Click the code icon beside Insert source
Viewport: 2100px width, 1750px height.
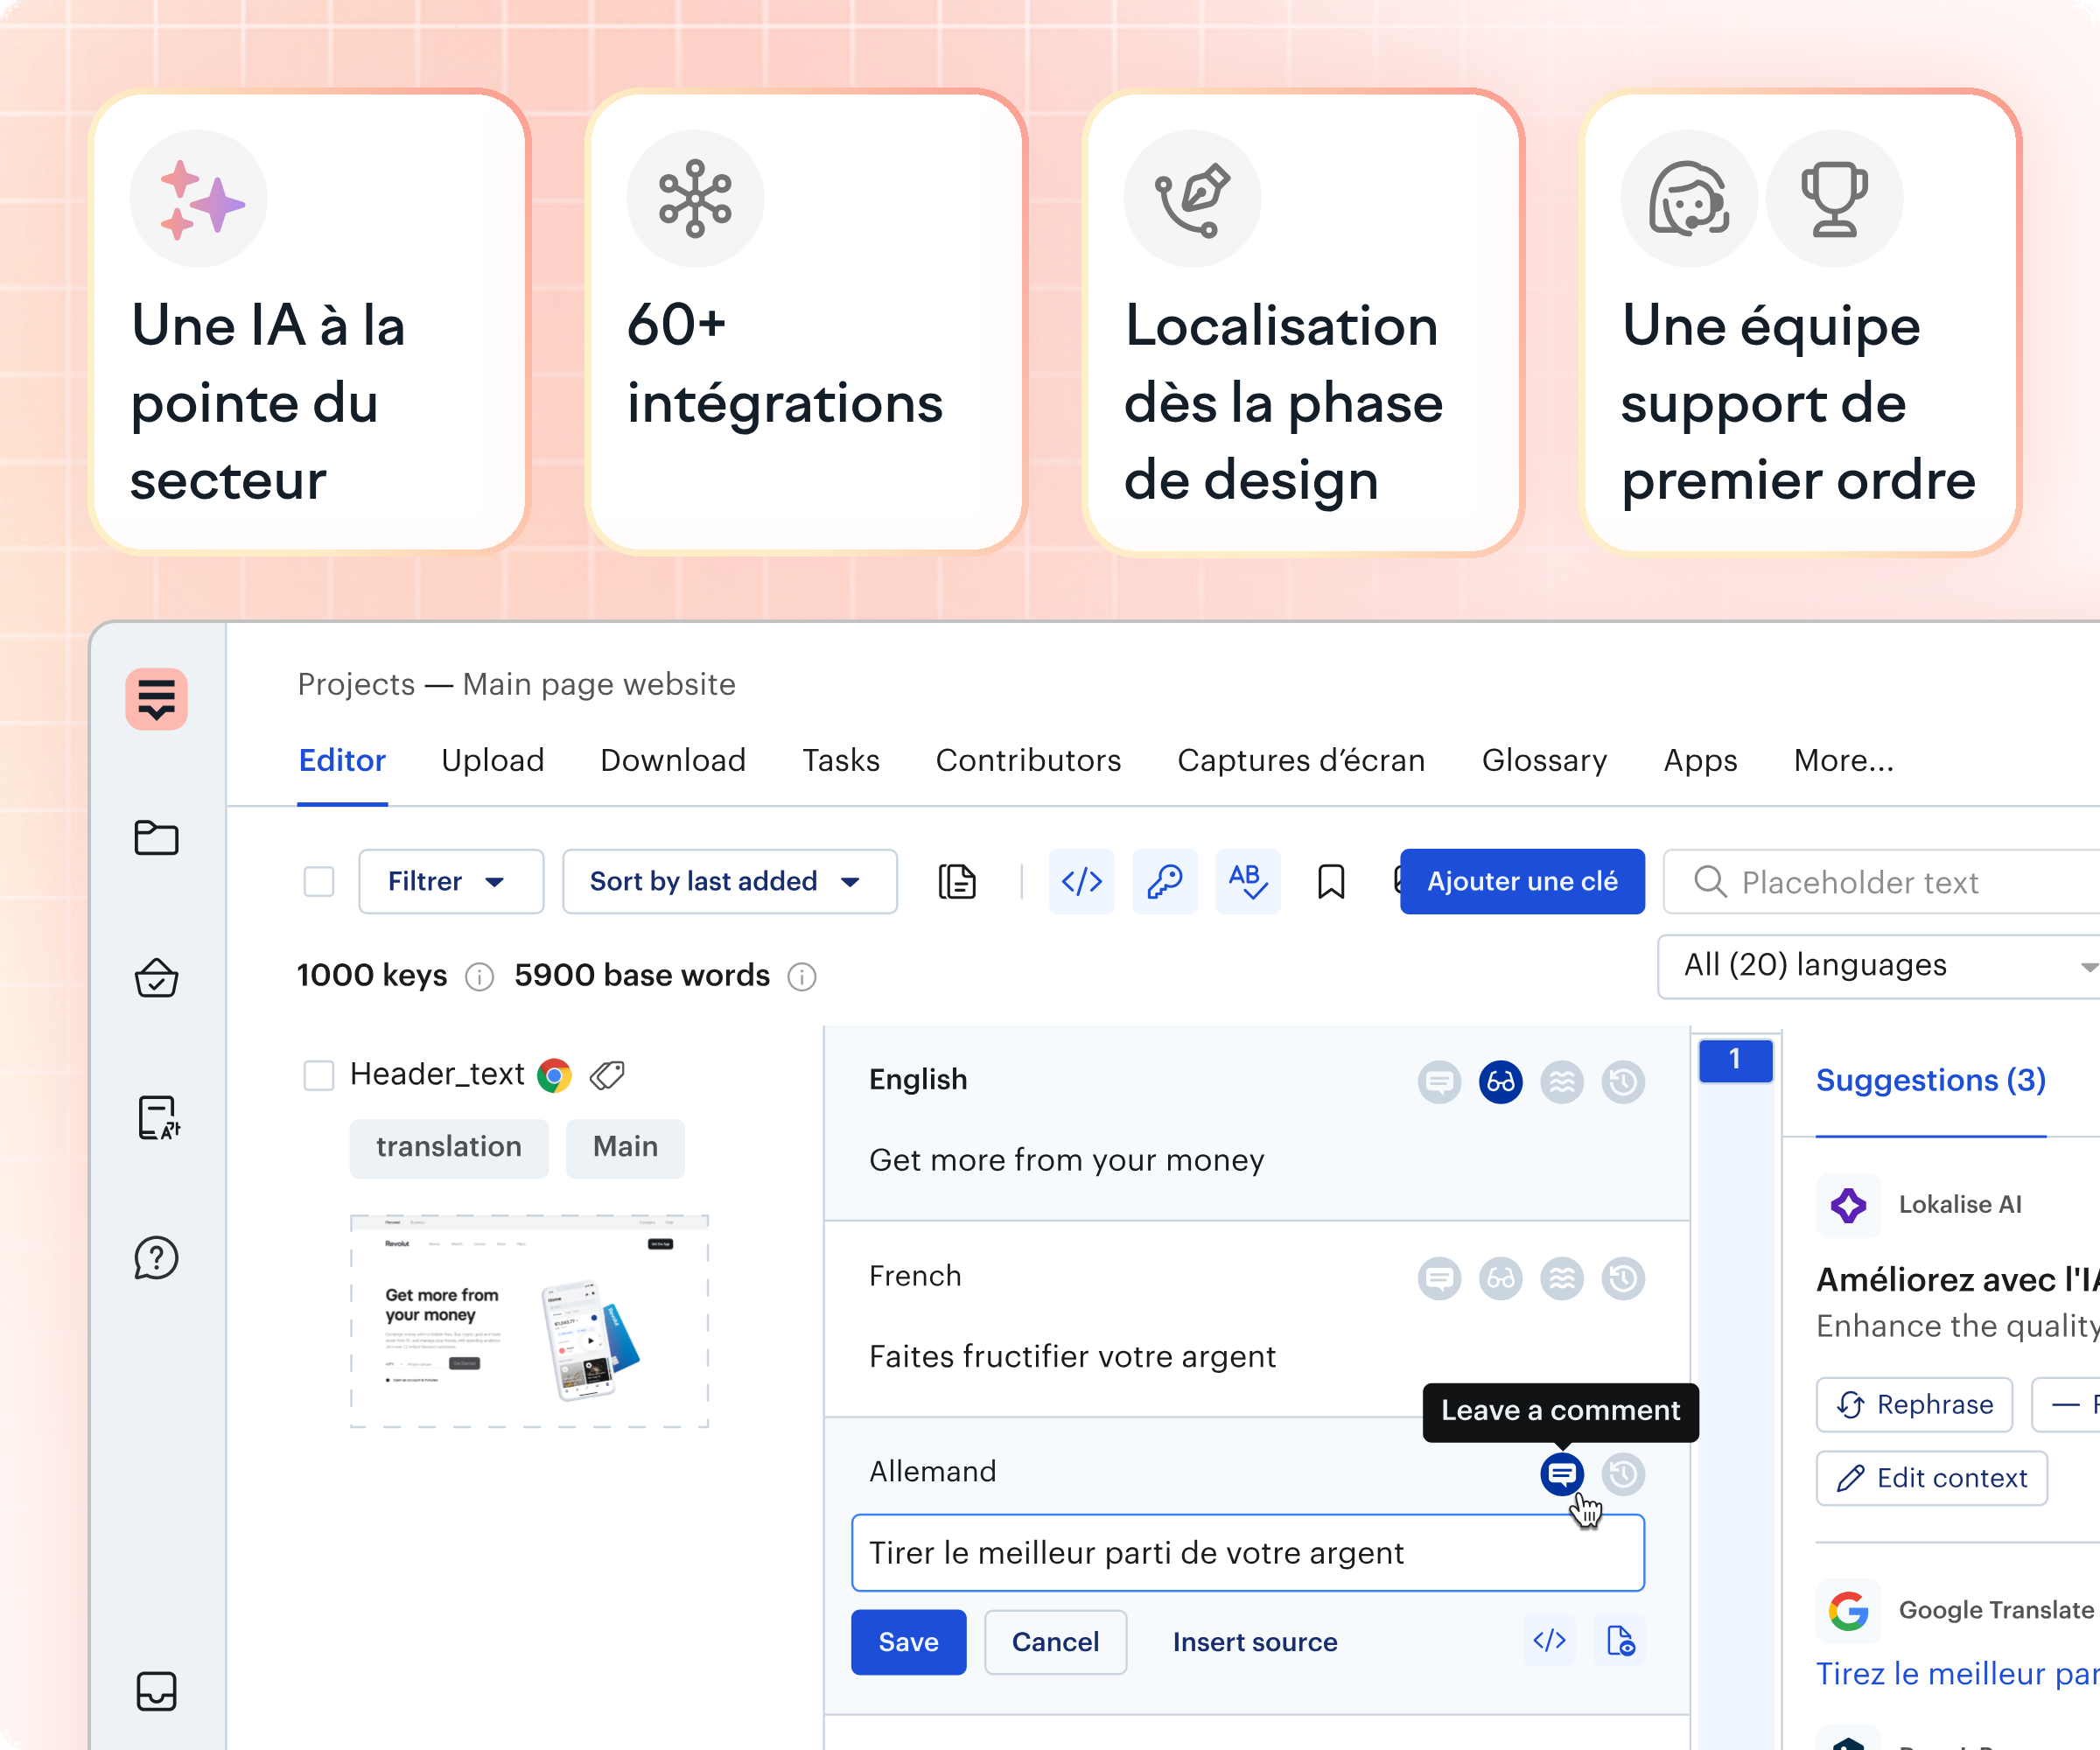point(1549,1640)
